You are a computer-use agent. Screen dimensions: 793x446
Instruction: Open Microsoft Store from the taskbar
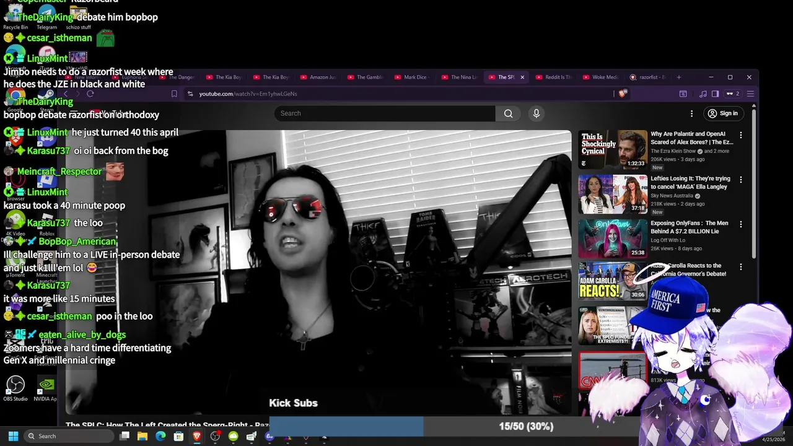pyautogui.click(x=178, y=436)
